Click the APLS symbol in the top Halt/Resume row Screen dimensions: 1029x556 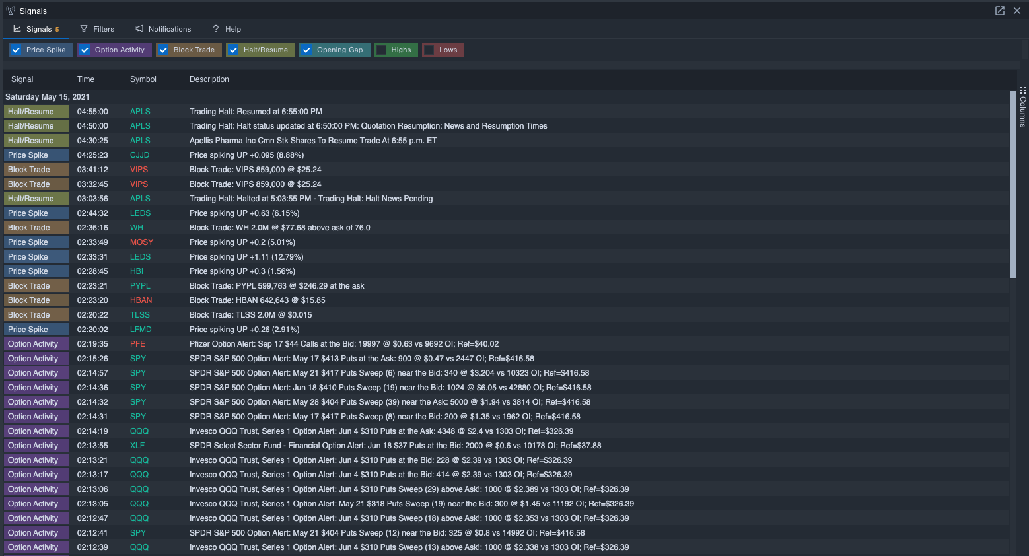140,111
